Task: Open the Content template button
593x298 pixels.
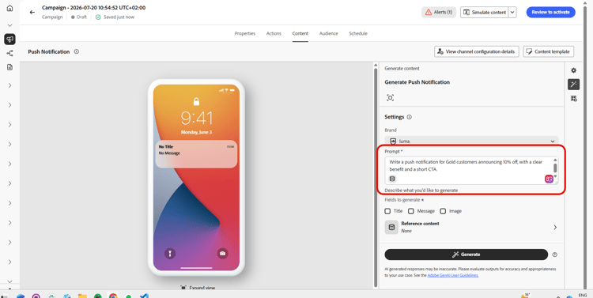Action: 549,51
